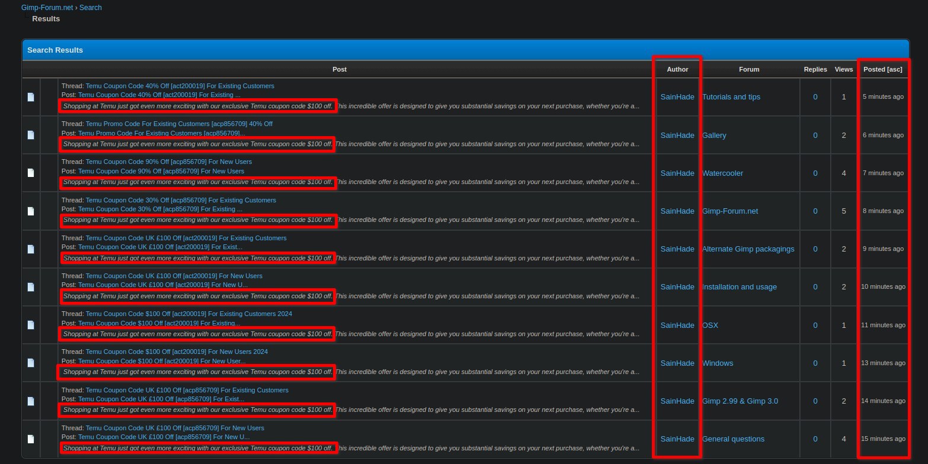Click the reply count 0 in the Installation and usage row
The width and height of the screenshot is (928, 464).
815,287
